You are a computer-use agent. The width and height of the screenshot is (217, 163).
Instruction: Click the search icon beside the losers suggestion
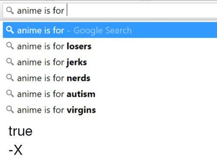point(10,46)
